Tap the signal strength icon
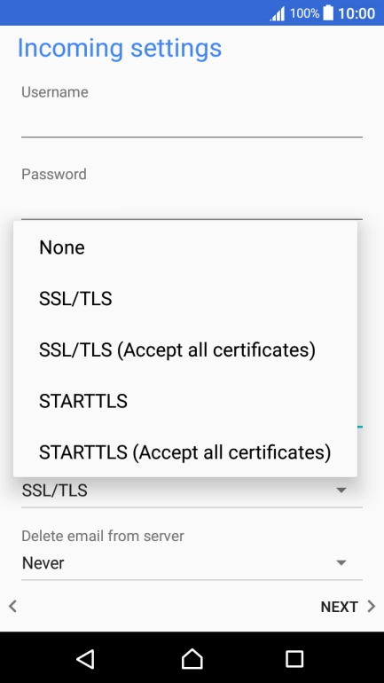384x683 pixels. tap(278, 13)
